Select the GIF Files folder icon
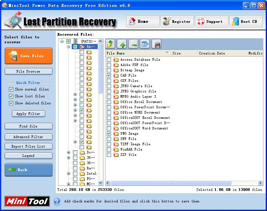This screenshot has width=267, height=211. [x=116, y=81]
